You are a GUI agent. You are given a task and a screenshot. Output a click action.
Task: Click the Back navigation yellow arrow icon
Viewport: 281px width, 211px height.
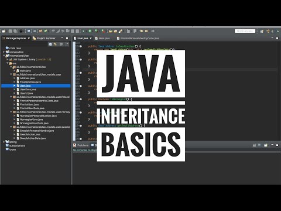[146, 31]
